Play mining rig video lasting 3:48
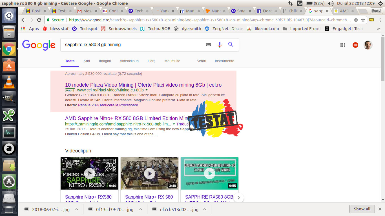 click(x=149, y=173)
